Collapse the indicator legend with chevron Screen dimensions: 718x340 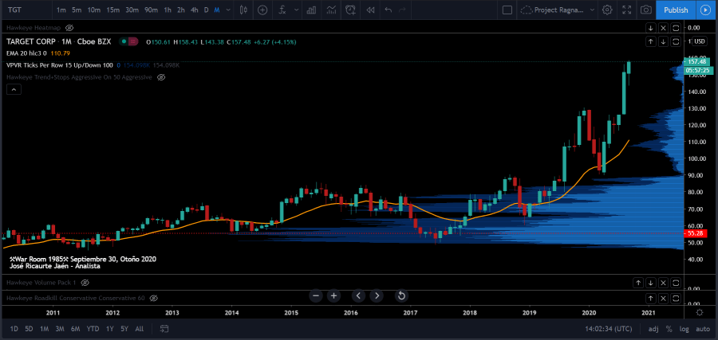point(14,89)
